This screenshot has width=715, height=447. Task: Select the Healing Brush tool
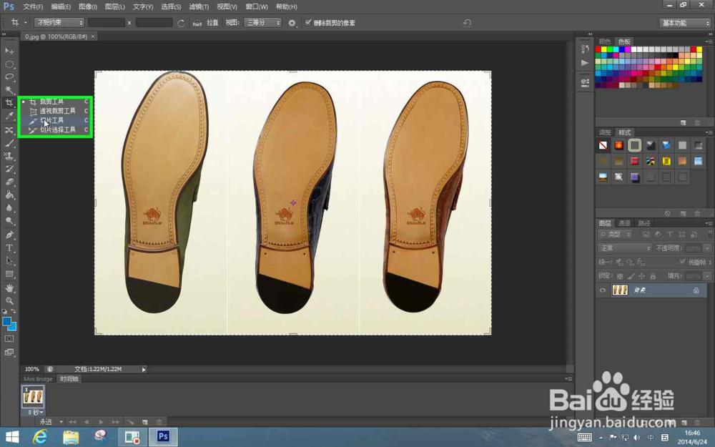click(x=9, y=129)
